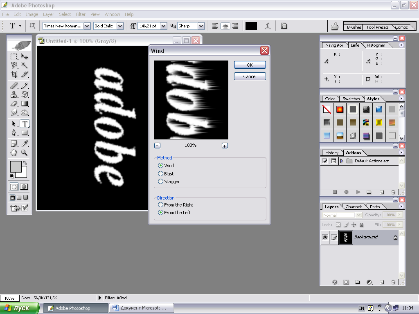
Task: Switch to Quick Mask mode
Action: point(24,186)
